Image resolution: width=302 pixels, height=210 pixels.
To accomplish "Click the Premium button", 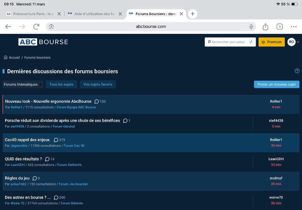I will [272, 42].
